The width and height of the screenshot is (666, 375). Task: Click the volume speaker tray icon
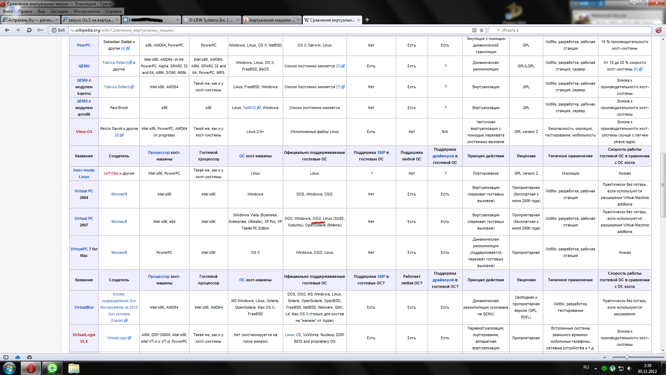[x=629, y=368]
